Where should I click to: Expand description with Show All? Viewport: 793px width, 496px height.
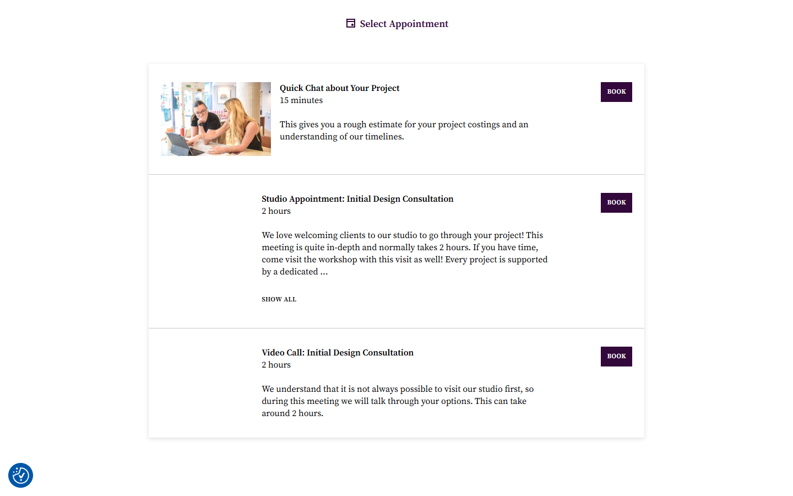279,299
